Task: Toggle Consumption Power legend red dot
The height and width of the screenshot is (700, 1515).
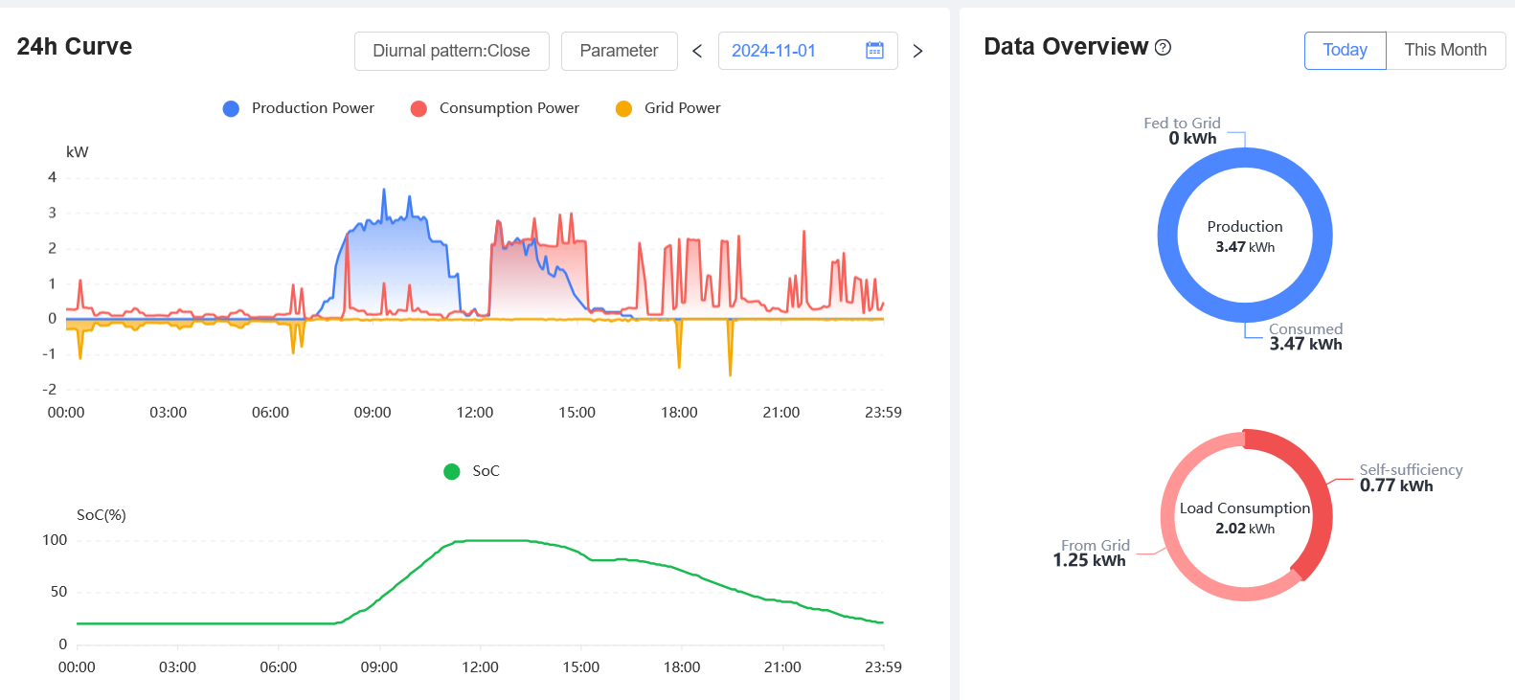Action: pyautogui.click(x=418, y=109)
